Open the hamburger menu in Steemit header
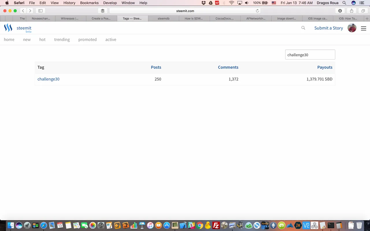370x231 pixels. [364, 28]
